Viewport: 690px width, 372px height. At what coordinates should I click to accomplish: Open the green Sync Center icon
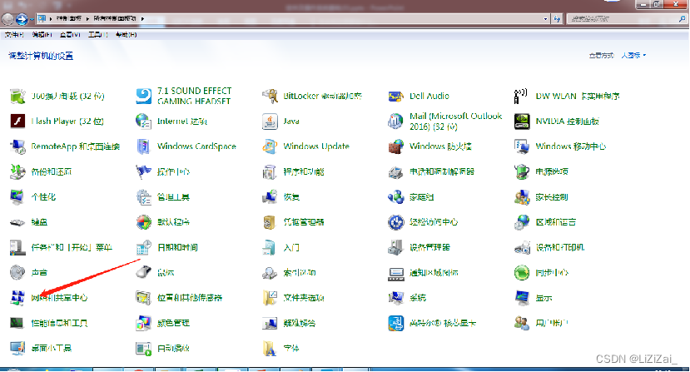522,272
